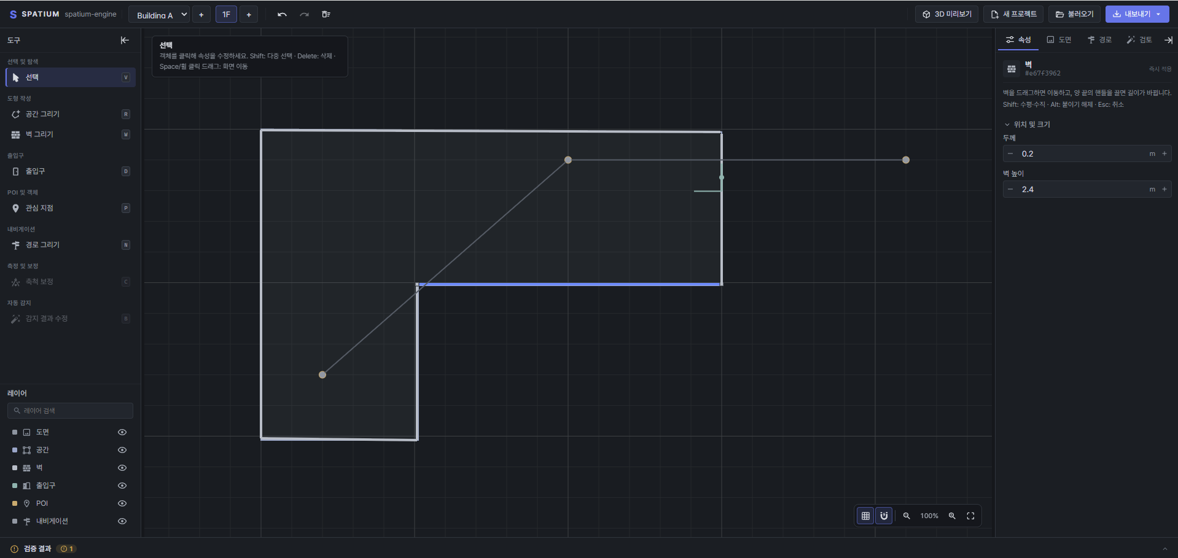Focus the 레이어 검색 search field
This screenshot has width=1178, height=558.
71,411
